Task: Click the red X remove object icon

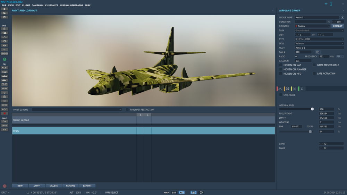Action: tap(5, 113)
